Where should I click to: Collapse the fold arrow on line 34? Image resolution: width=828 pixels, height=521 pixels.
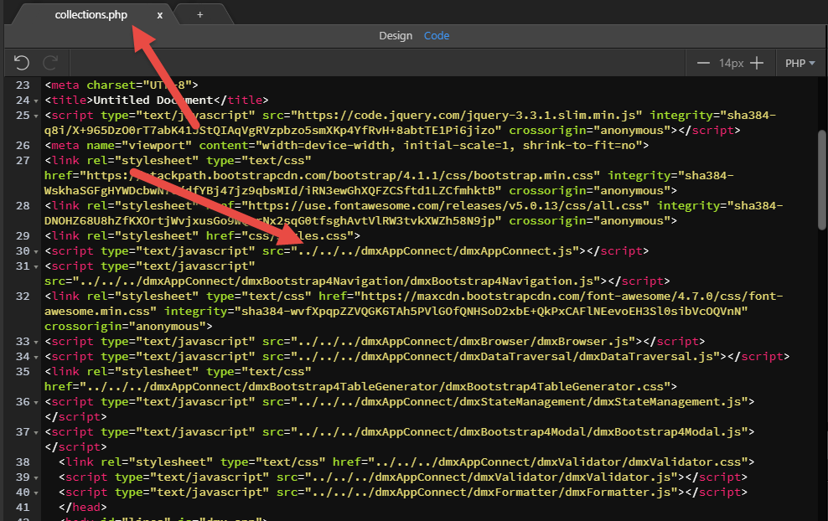click(x=36, y=358)
